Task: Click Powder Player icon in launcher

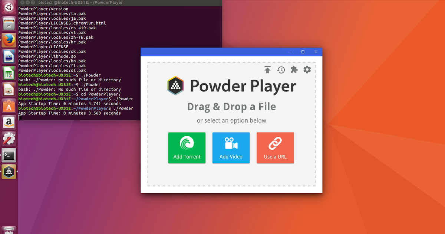Action: click(x=9, y=172)
